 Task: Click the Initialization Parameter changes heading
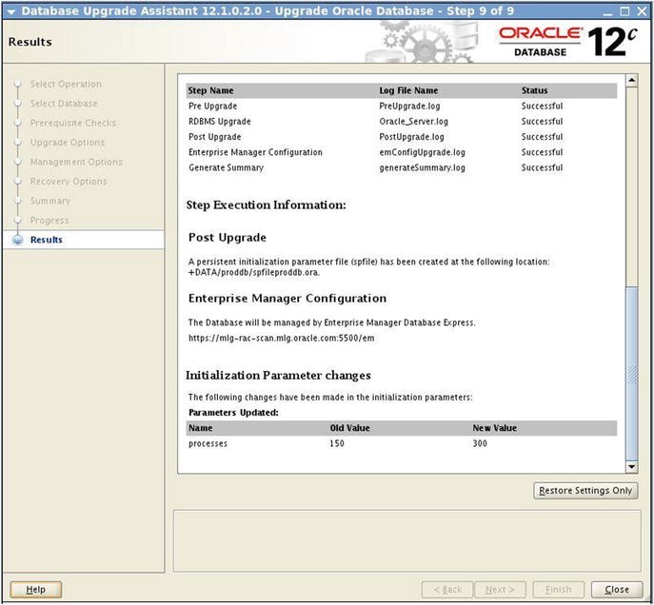278,376
